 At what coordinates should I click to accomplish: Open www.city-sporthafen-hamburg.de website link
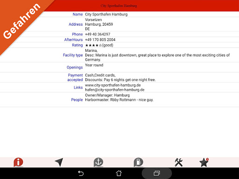click(113, 85)
